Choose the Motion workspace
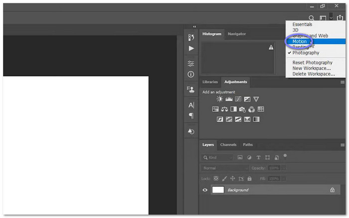349x218 pixels. coord(299,41)
